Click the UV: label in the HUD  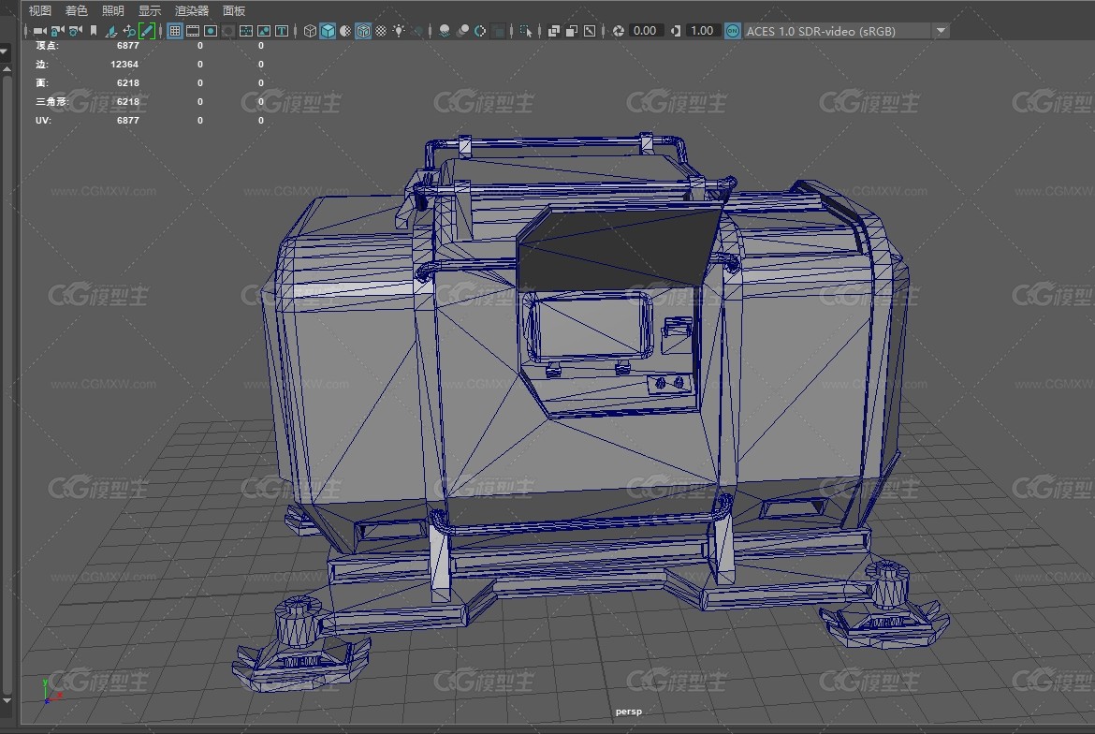tap(43, 120)
